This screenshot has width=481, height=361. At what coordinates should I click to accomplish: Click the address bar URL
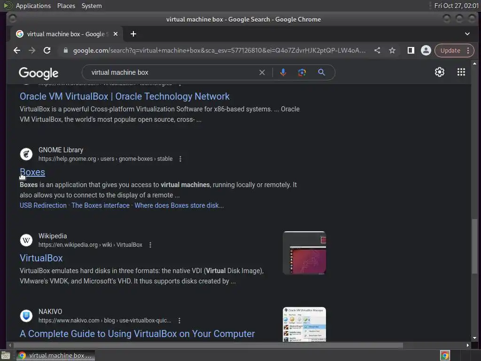pos(219,50)
